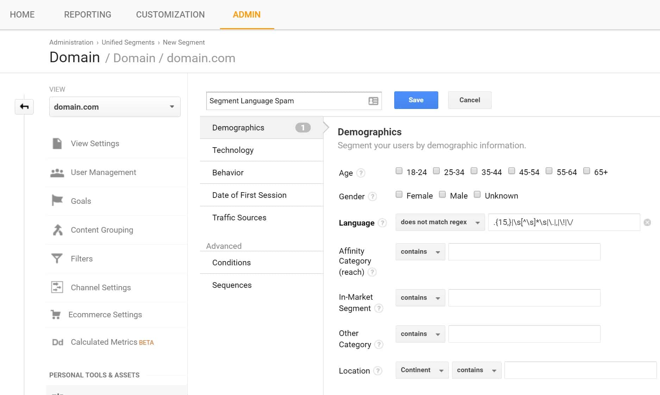Open the does not match regex dropdown
The image size is (660, 395).
[440, 222]
